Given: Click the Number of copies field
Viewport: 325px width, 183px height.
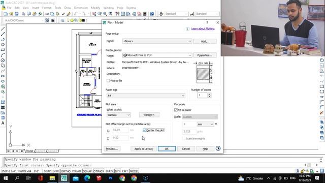Looking at the screenshot, I should coord(202,95).
